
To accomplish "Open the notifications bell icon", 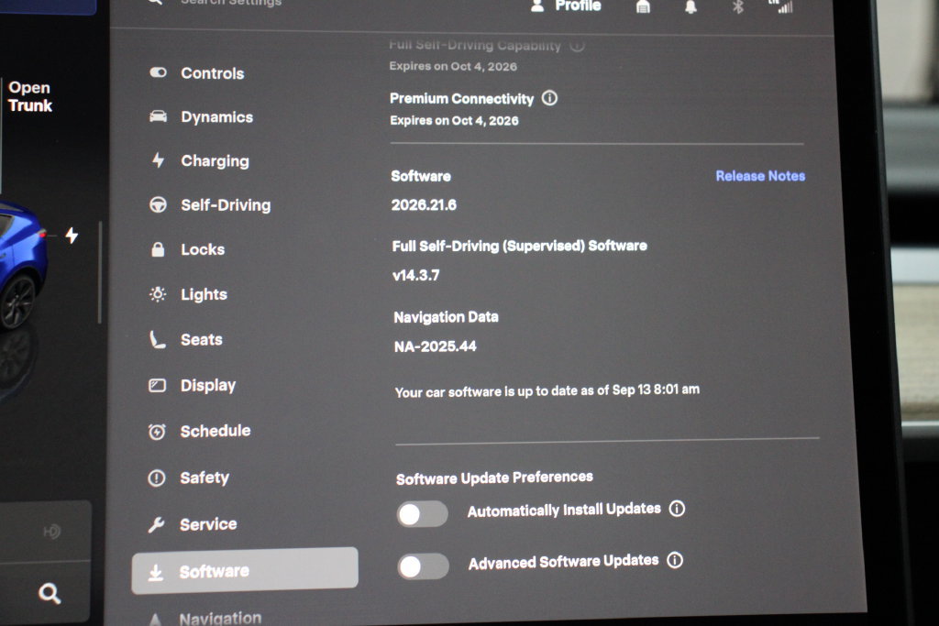I will click(x=690, y=6).
